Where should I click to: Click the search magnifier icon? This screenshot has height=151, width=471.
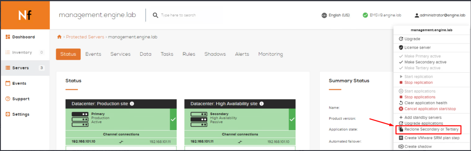[x=155, y=15]
